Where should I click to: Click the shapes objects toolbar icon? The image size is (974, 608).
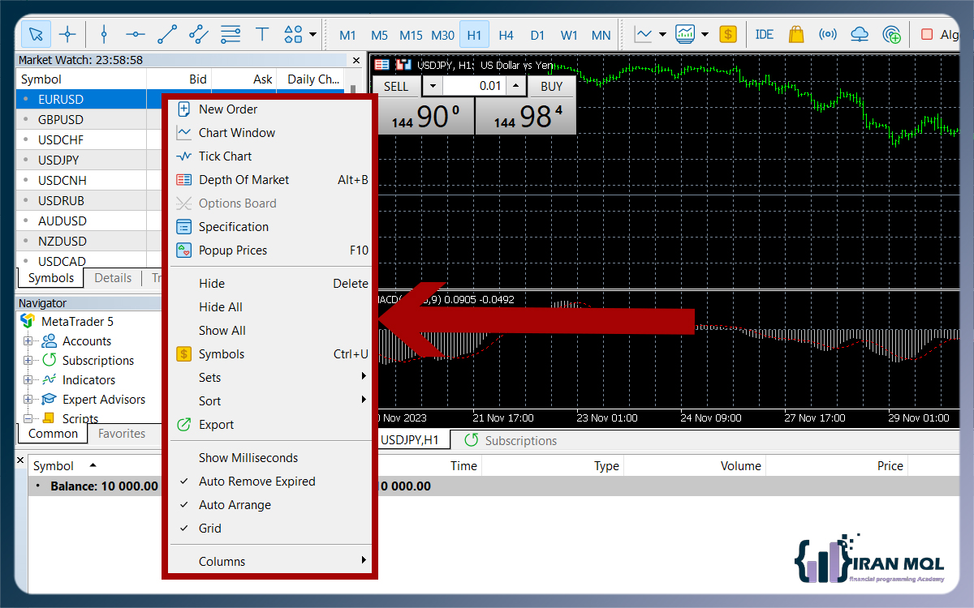(293, 34)
